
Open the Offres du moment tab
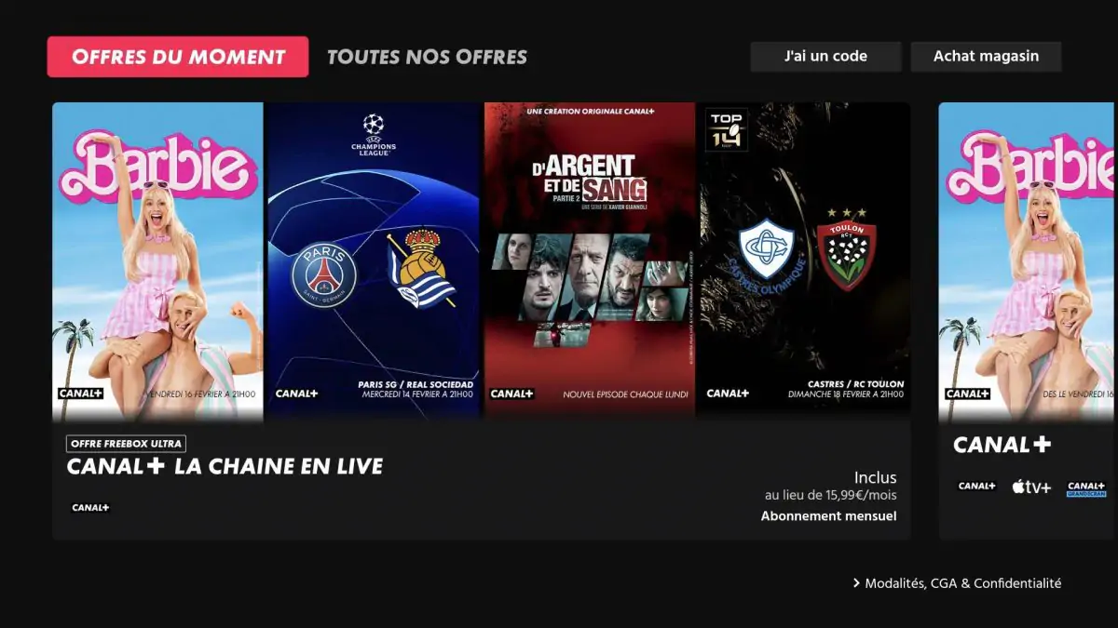178,57
